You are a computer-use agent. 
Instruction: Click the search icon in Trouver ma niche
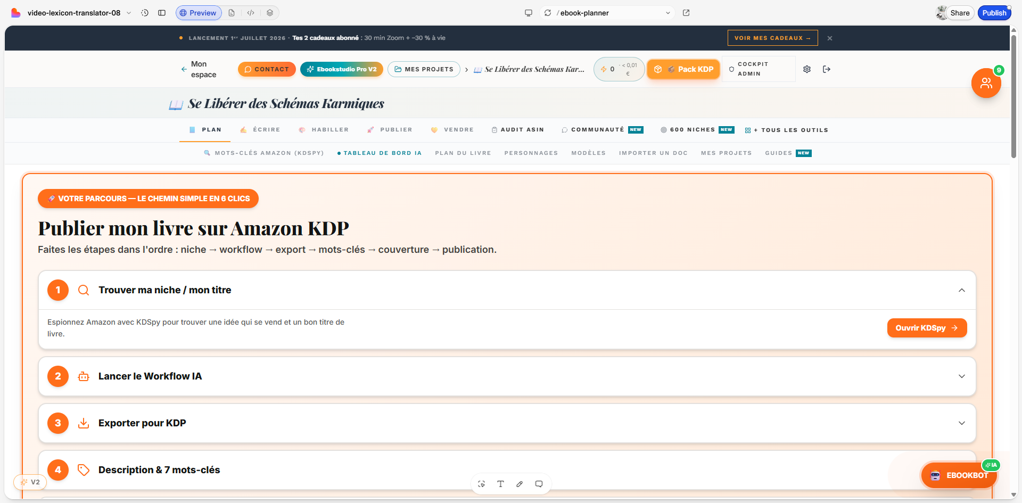[x=84, y=290]
